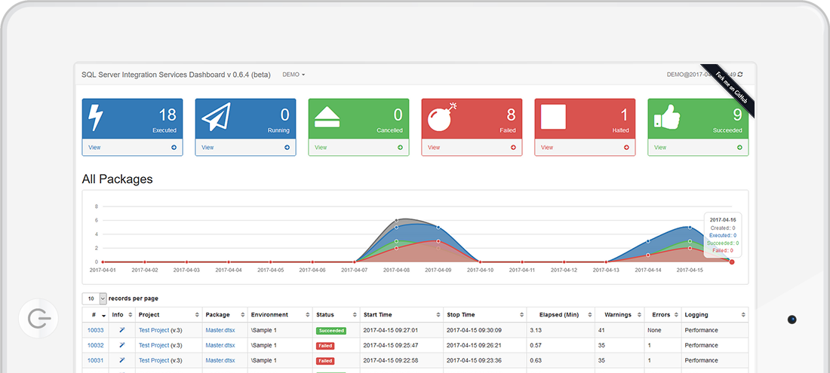830x373 pixels.
Task: Open the info icon for execution 10032
Action: [x=121, y=345]
